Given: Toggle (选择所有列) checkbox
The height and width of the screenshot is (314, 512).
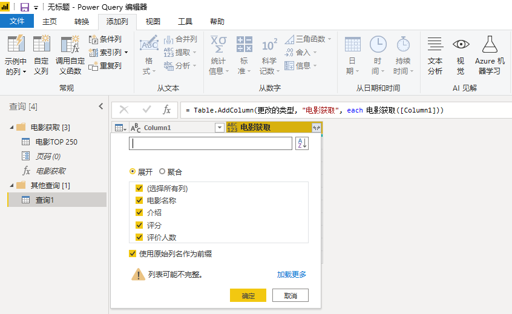Looking at the screenshot, I should 139,188.
